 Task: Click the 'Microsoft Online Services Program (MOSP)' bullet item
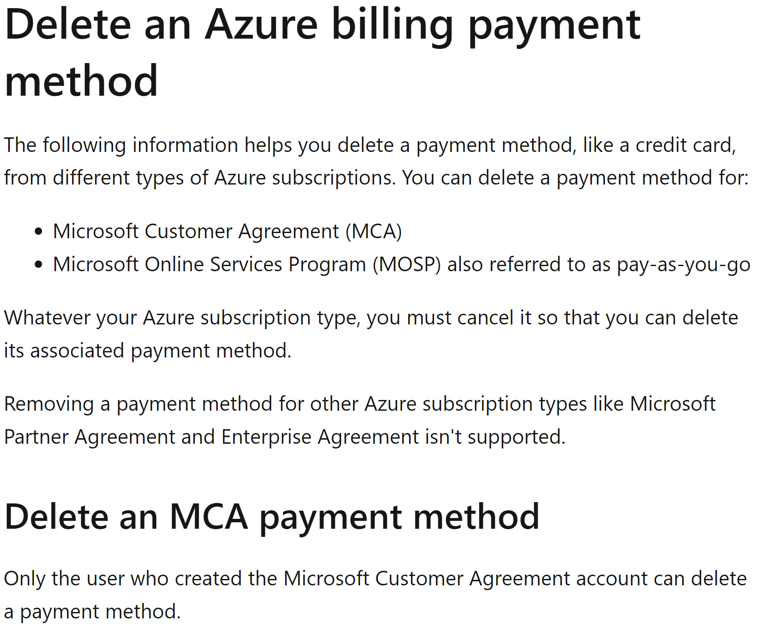[x=247, y=265]
